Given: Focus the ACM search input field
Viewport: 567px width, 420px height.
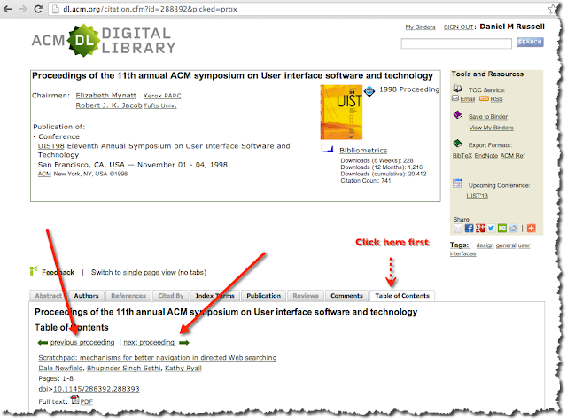Looking at the screenshot, I should (456, 43).
